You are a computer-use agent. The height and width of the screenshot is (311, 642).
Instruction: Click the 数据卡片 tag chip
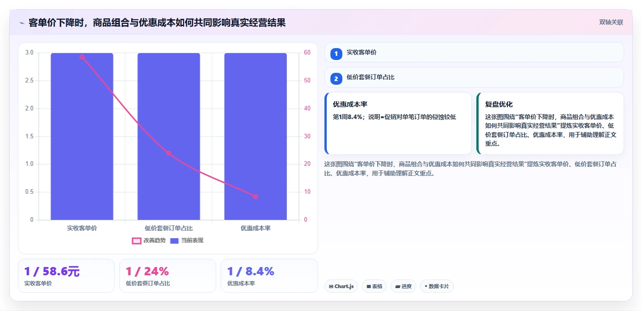pyautogui.click(x=437, y=286)
